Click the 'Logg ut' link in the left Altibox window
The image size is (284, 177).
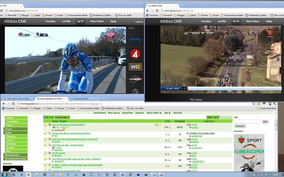click(139, 22)
